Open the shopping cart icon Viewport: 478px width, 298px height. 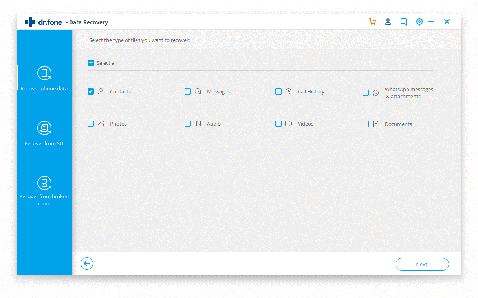pyautogui.click(x=372, y=22)
